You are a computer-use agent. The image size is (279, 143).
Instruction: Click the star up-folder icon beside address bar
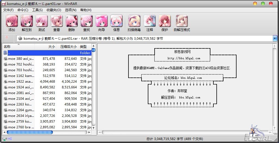7,37
